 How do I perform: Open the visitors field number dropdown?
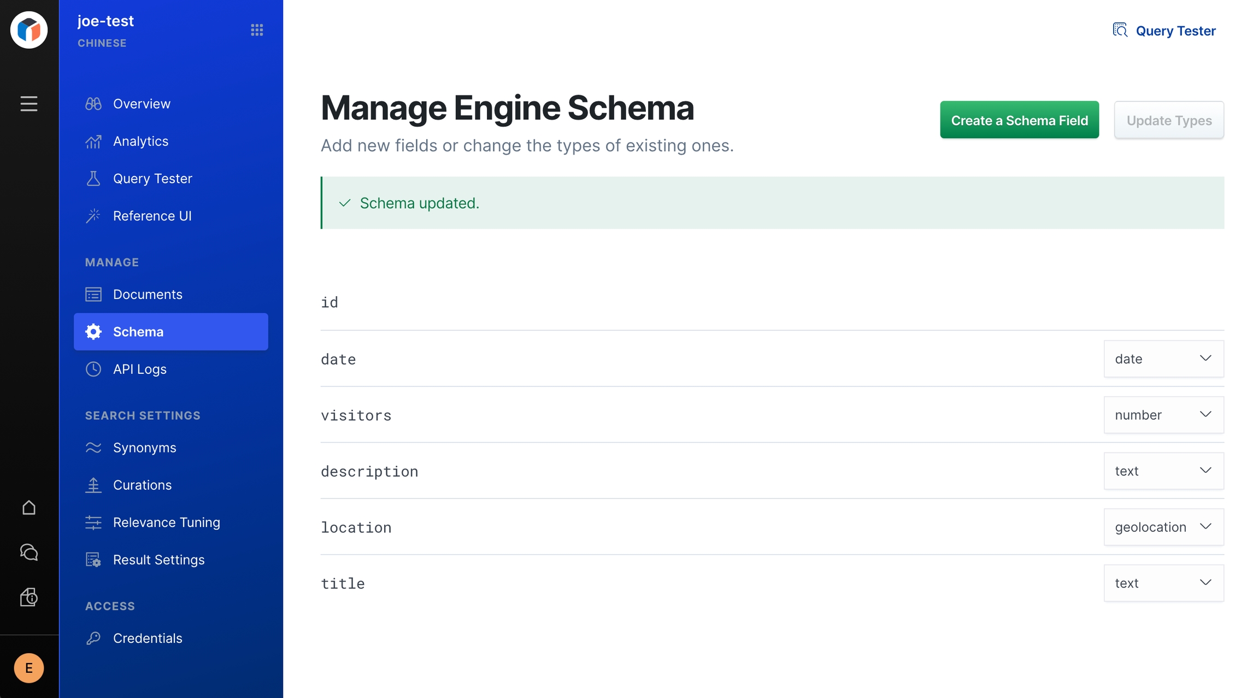(x=1163, y=415)
